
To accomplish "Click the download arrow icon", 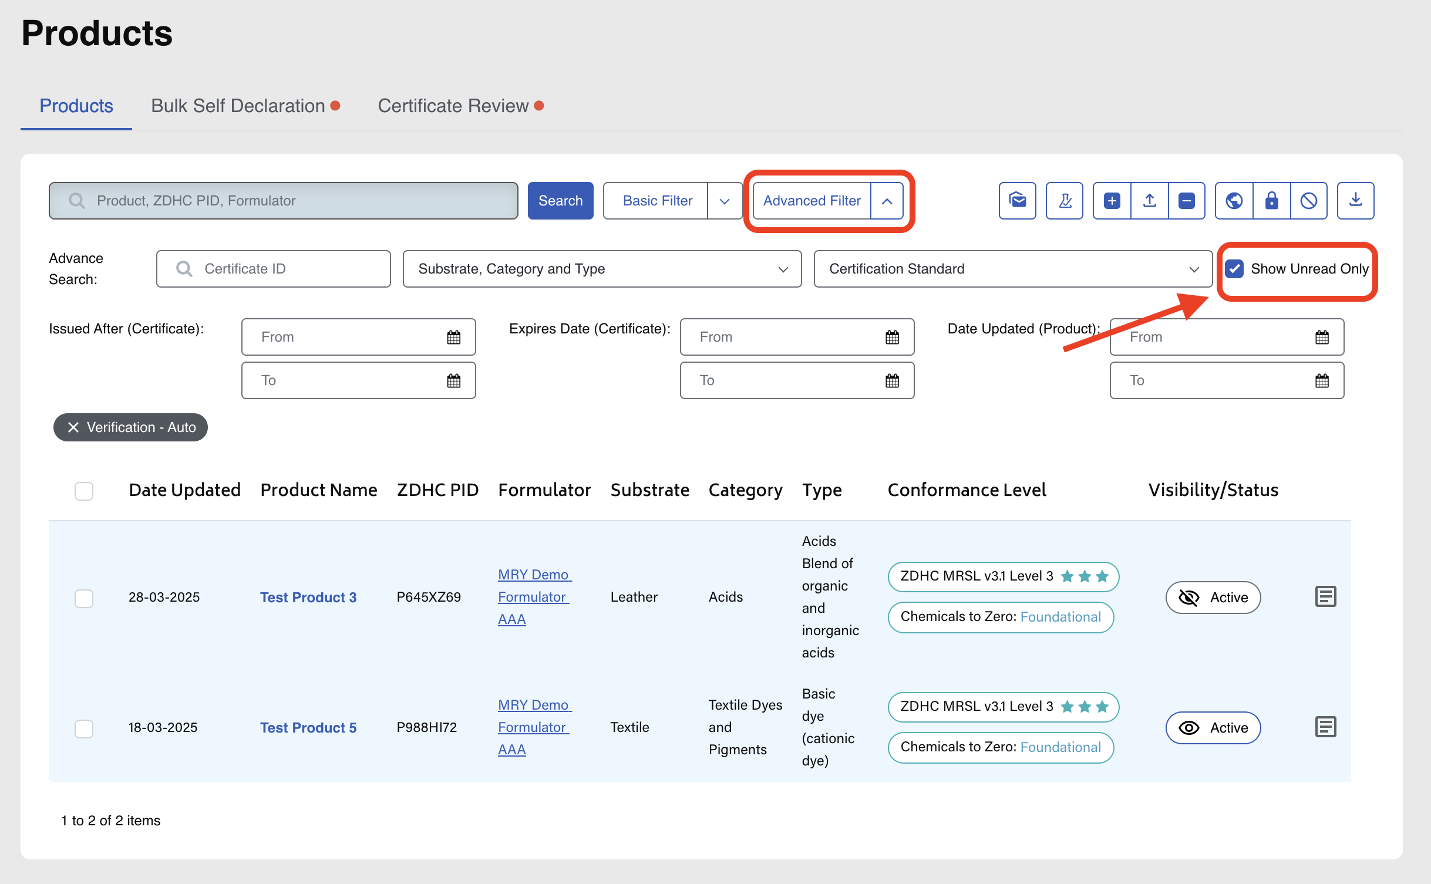I will (1355, 201).
